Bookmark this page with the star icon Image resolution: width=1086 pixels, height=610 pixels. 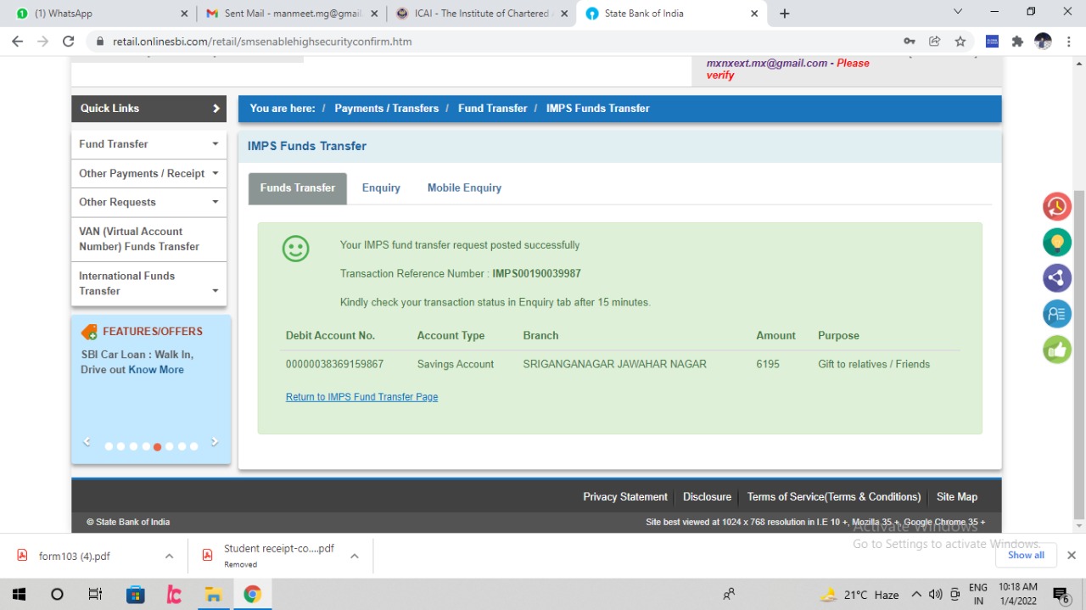click(x=960, y=41)
